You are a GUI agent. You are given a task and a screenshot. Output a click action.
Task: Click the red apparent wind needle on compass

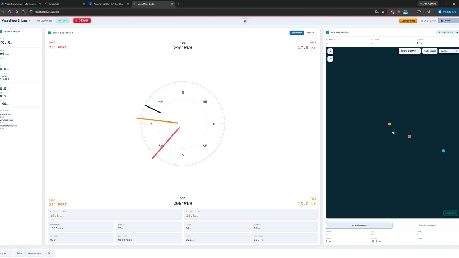[166, 143]
